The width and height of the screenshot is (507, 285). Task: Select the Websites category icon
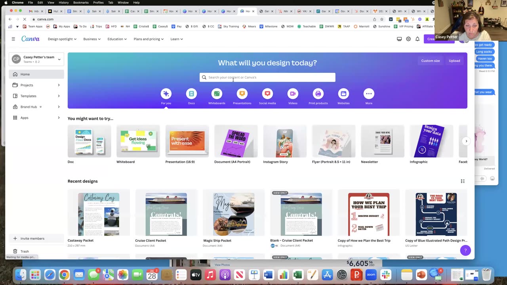point(343,94)
